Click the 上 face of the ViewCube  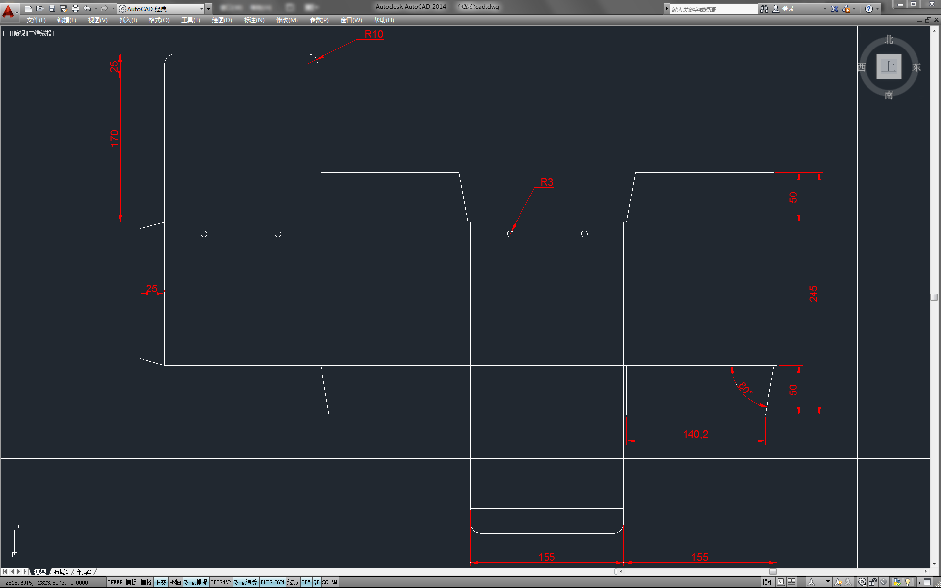tap(889, 66)
